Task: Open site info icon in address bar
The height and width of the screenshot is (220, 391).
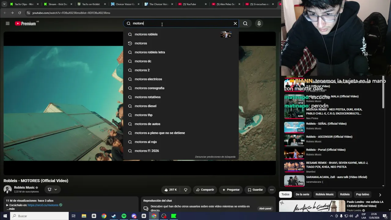Action: pyautogui.click(x=28, y=13)
